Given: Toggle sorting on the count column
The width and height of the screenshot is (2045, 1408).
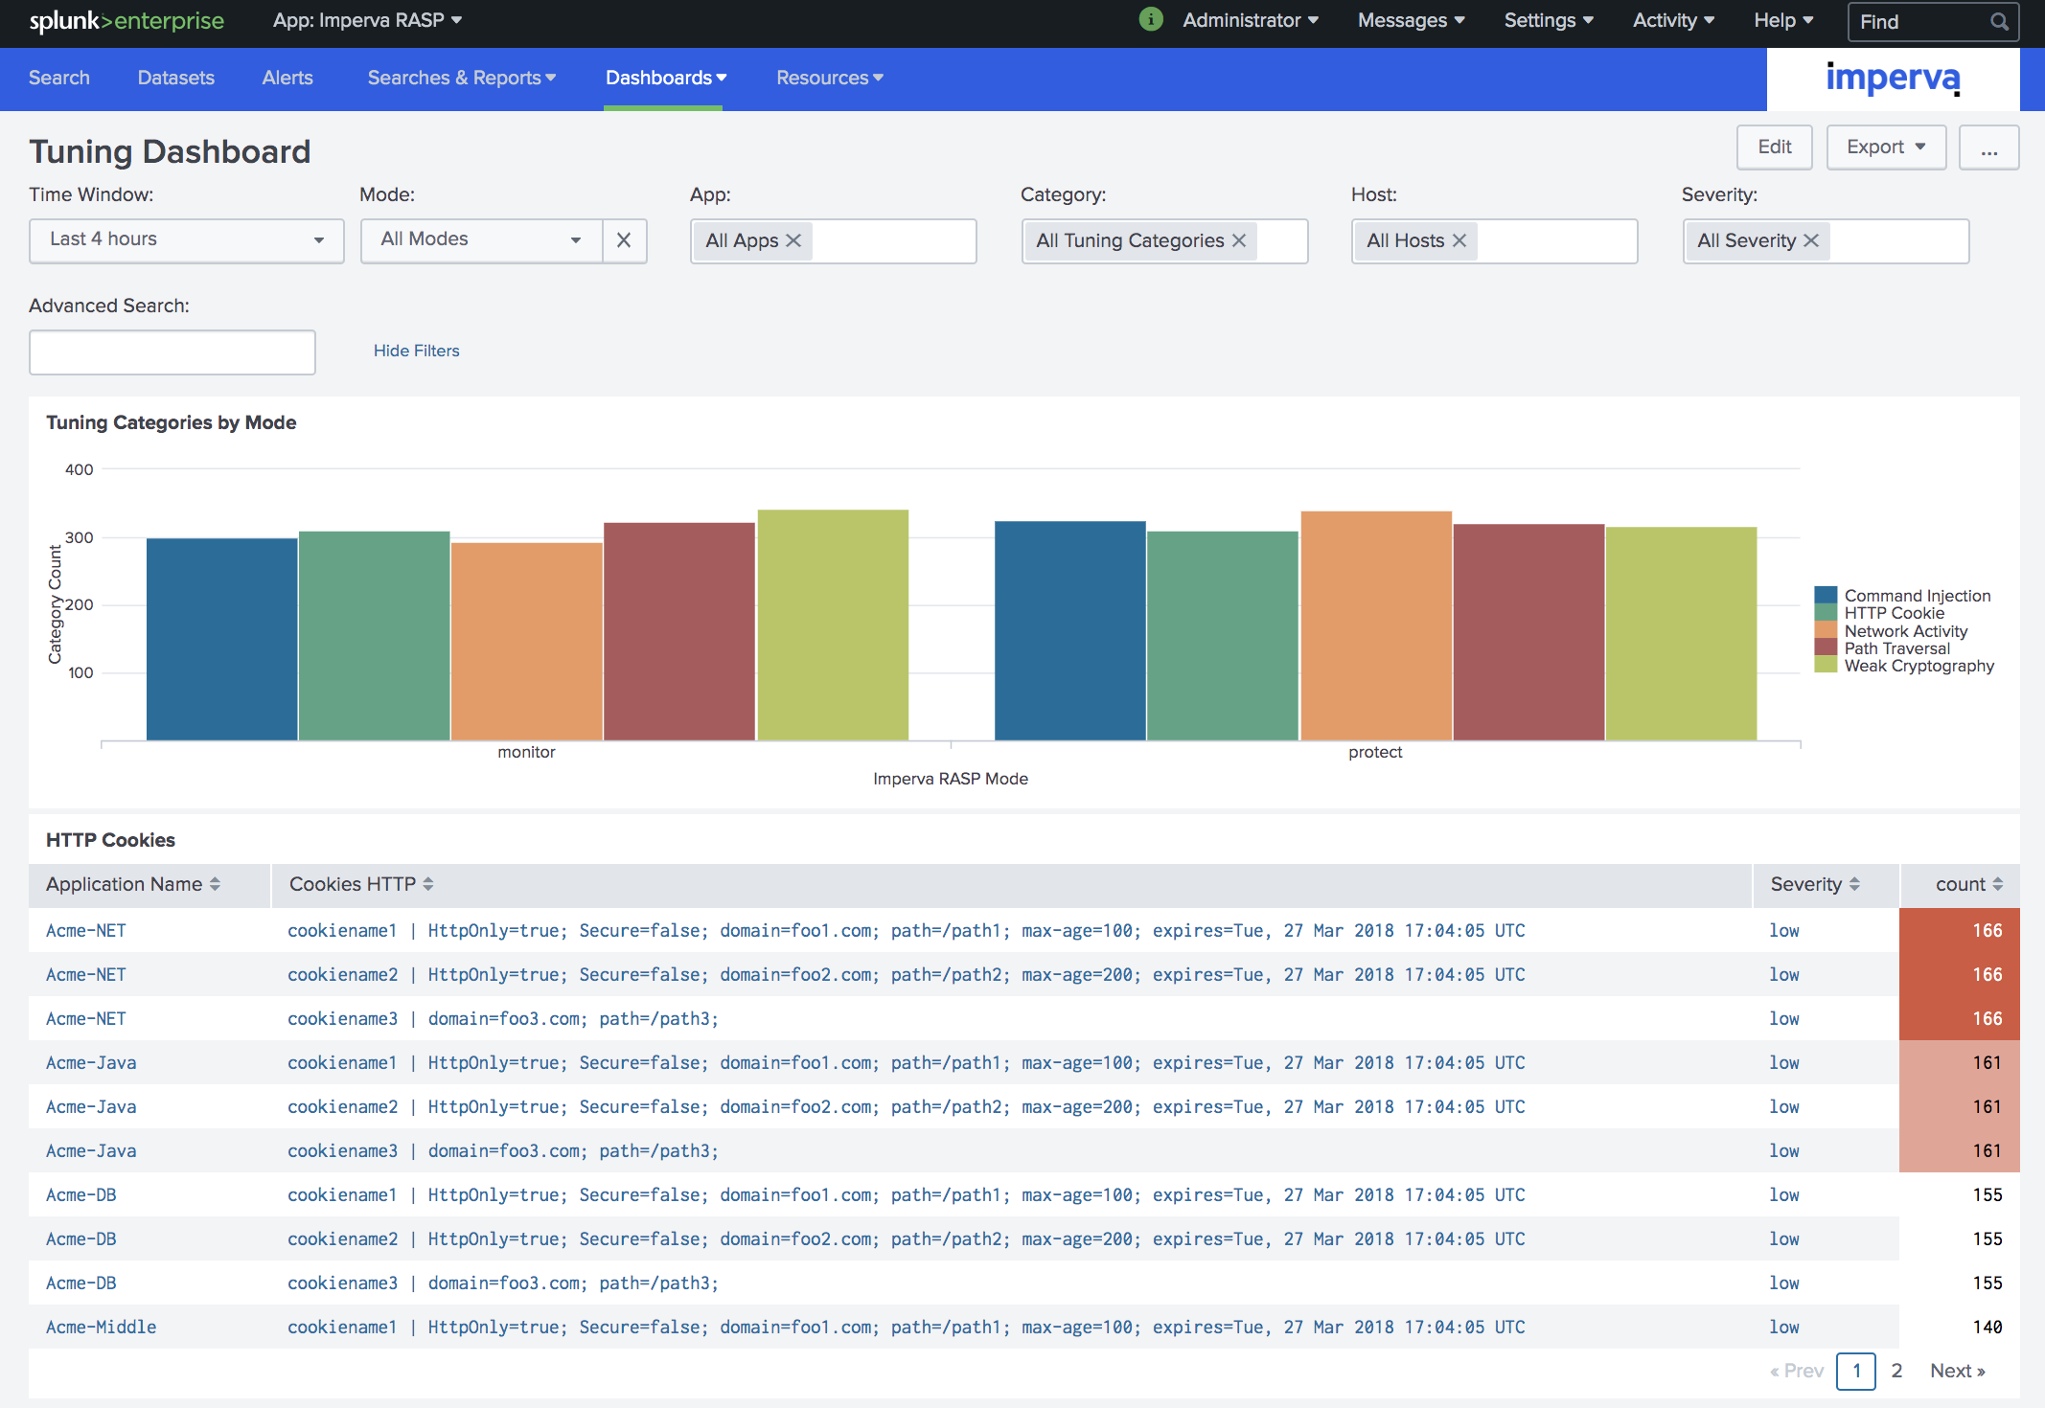Looking at the screenshot, I should (1961, 884).
